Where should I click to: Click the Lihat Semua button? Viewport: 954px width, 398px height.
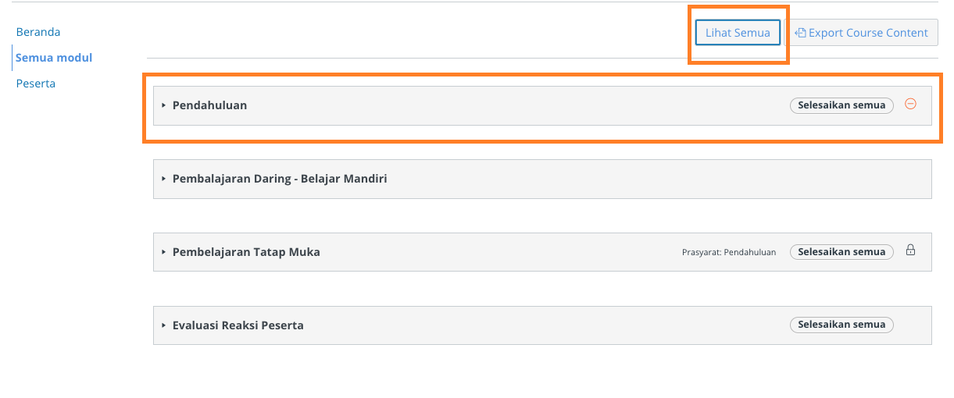(x=738, y=33)
